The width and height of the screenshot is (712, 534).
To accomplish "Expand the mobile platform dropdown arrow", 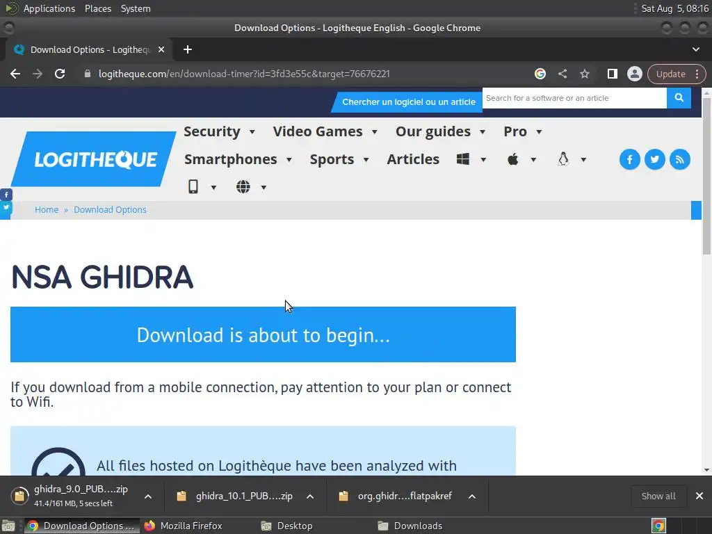I will [x=213, y=188].
